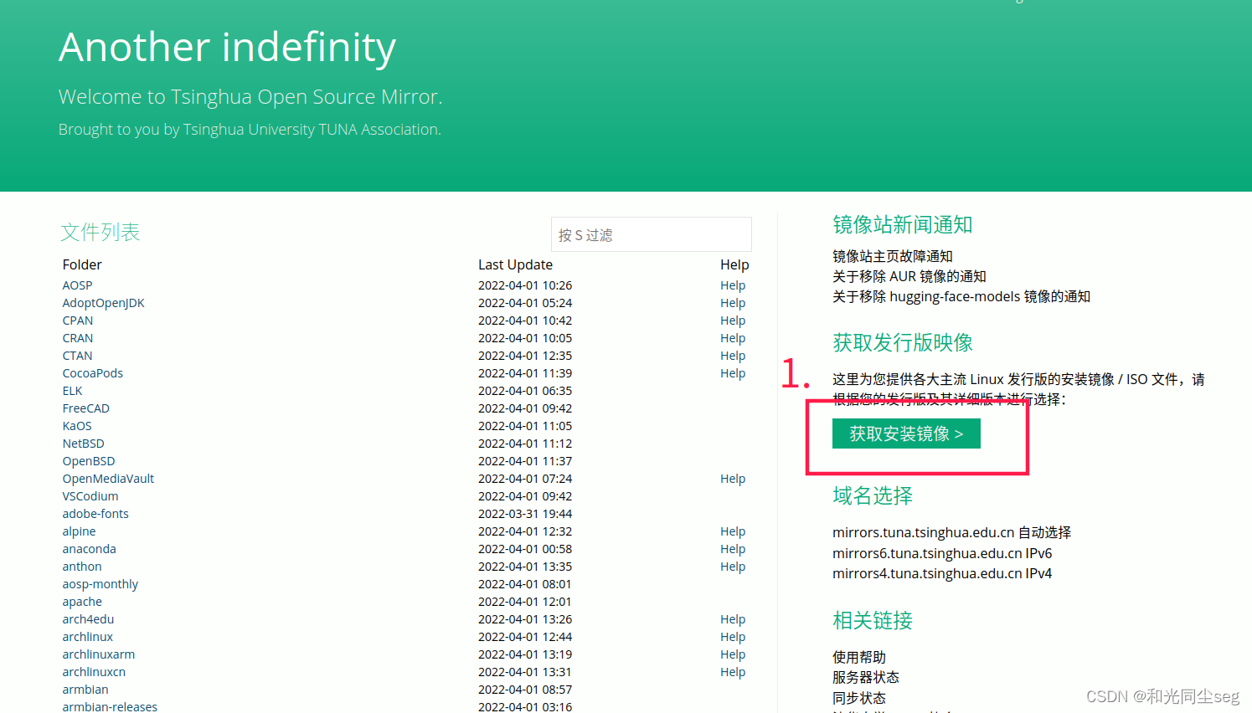Click AOSP date 2022-04-01 10:26
Screen dimensions: 1252x713
[525, 285]
